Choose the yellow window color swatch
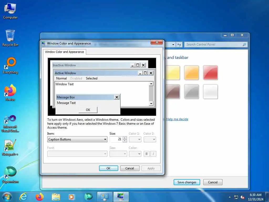269x202 pixels. tap(172, 73)
